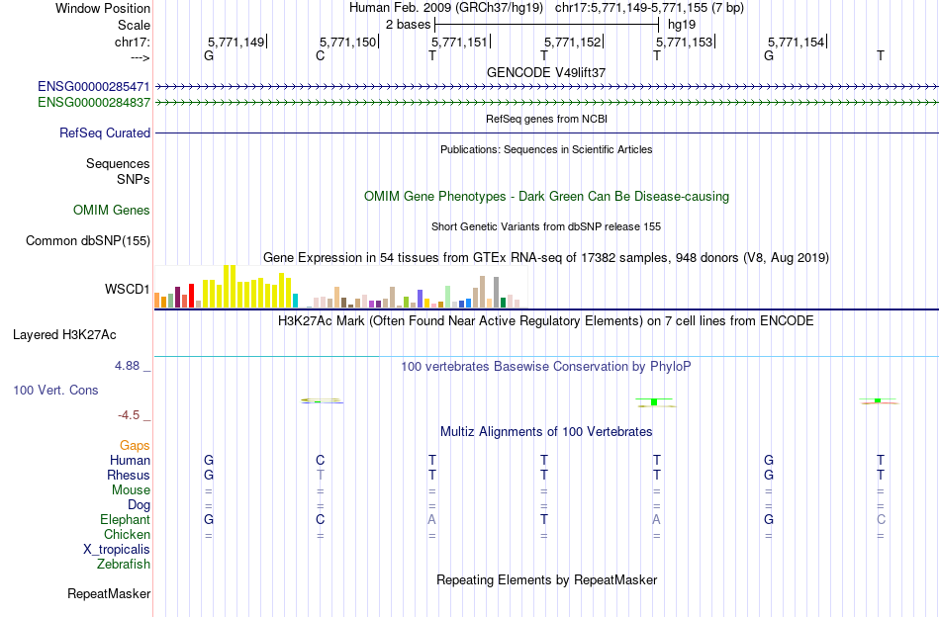The image size is (940, 617).
Task: Open Short Genetic Variants from dbSNP title
Action: pos(546,227)
